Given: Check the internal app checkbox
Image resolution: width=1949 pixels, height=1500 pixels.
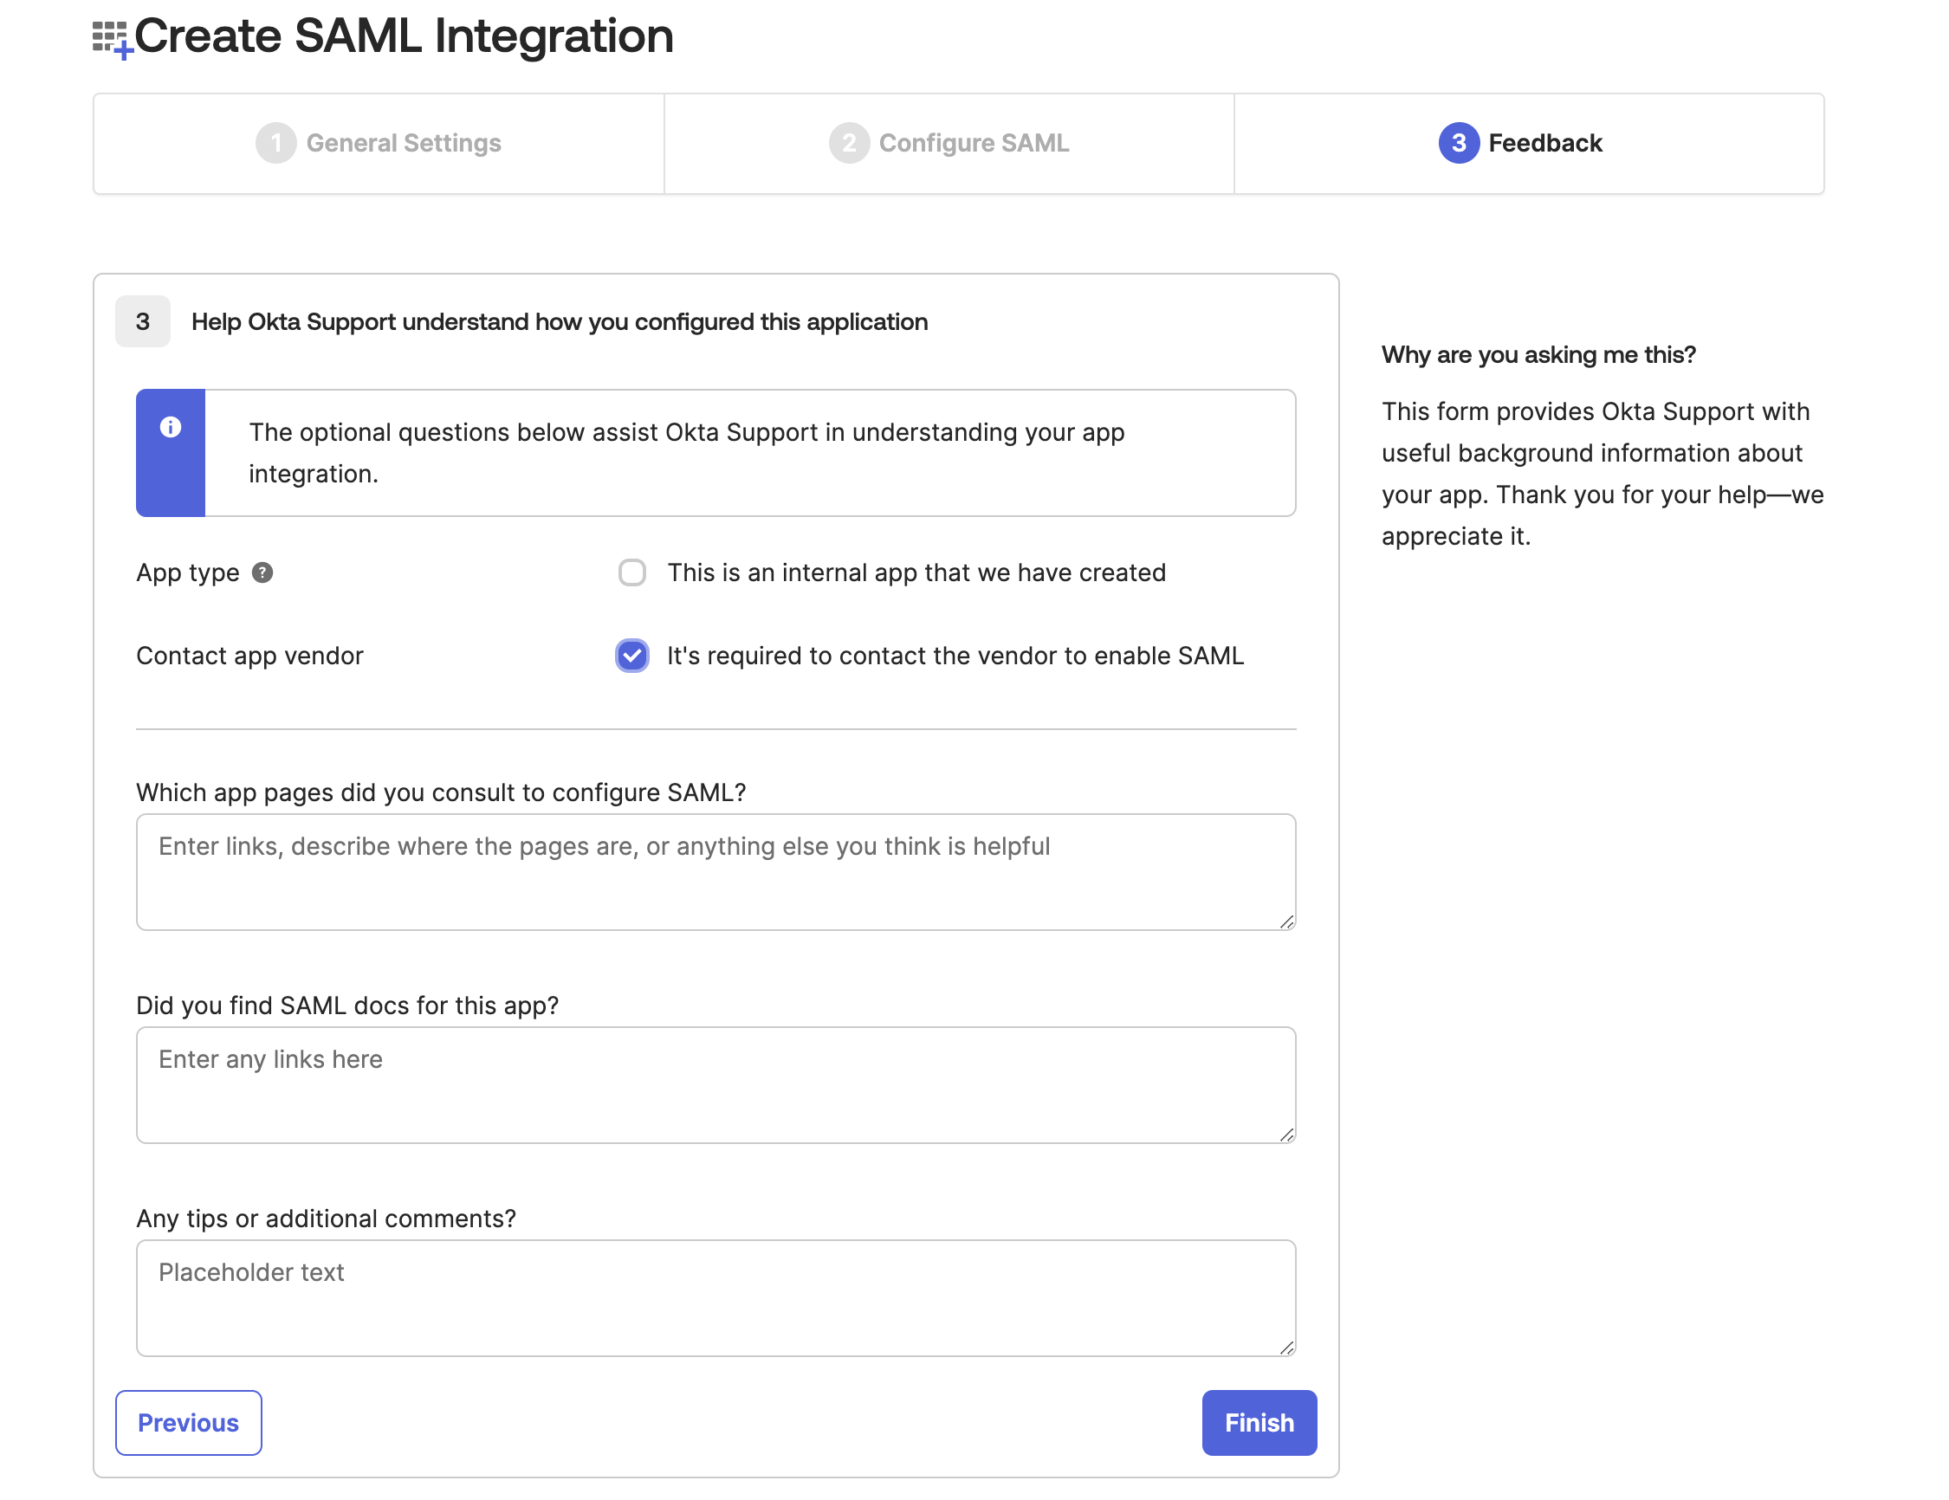Looking at the screenshot, I should tap(631, 572).
